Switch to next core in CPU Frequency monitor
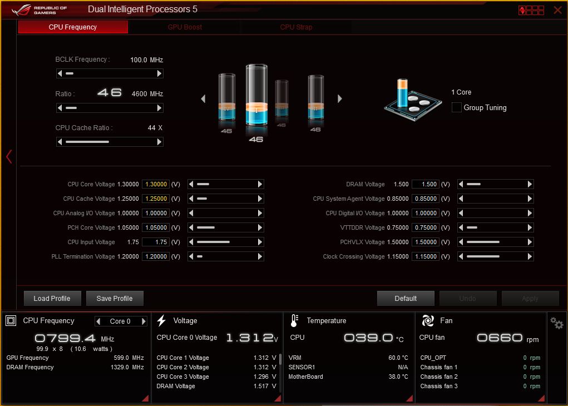The image size is (568, 406). (x=144, y=321)
